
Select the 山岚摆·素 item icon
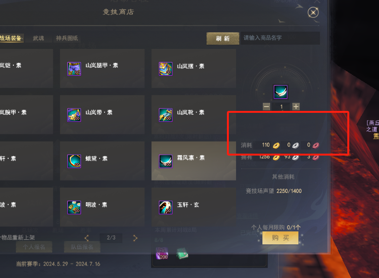click(x=166, y=69)
